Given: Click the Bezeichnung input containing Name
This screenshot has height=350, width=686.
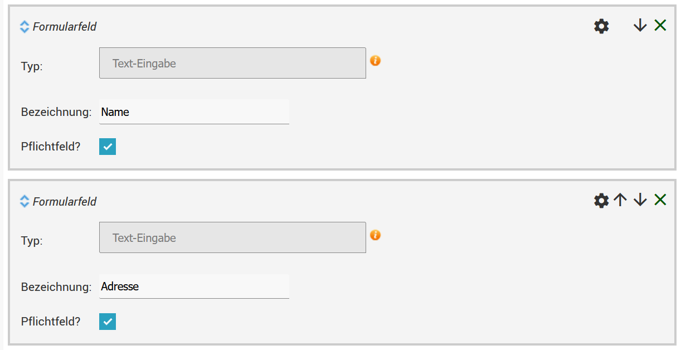Looking at the screenshot, I should tap(194, 112).
